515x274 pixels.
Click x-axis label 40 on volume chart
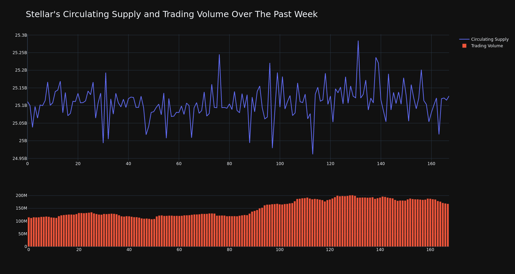[129, 250]
